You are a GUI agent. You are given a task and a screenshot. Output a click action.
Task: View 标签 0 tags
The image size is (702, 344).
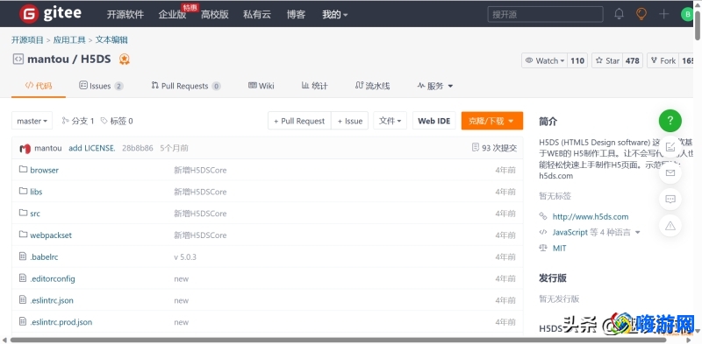point(117,121)
